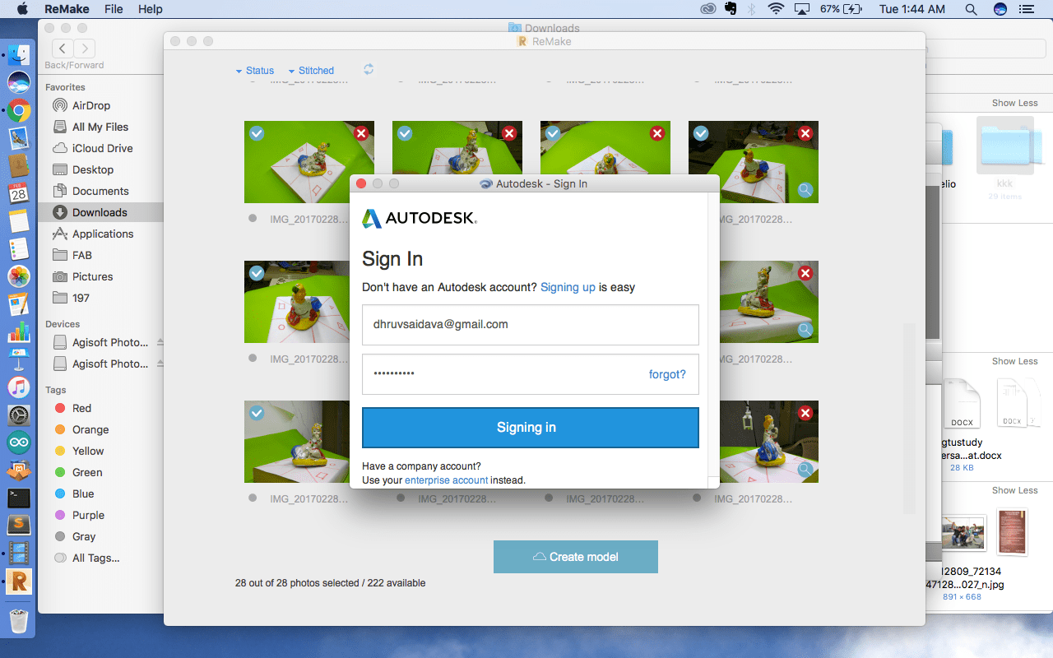Remove last bottom-row photo with red X
Viewport: 1053px width, 658px height.
pos(805,413)
